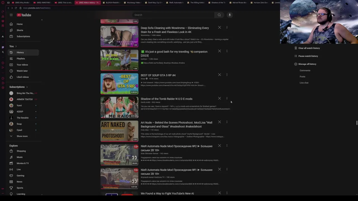Open Comments history link
The height and width of the screenshot is (201, 358).
click(305, 71)
